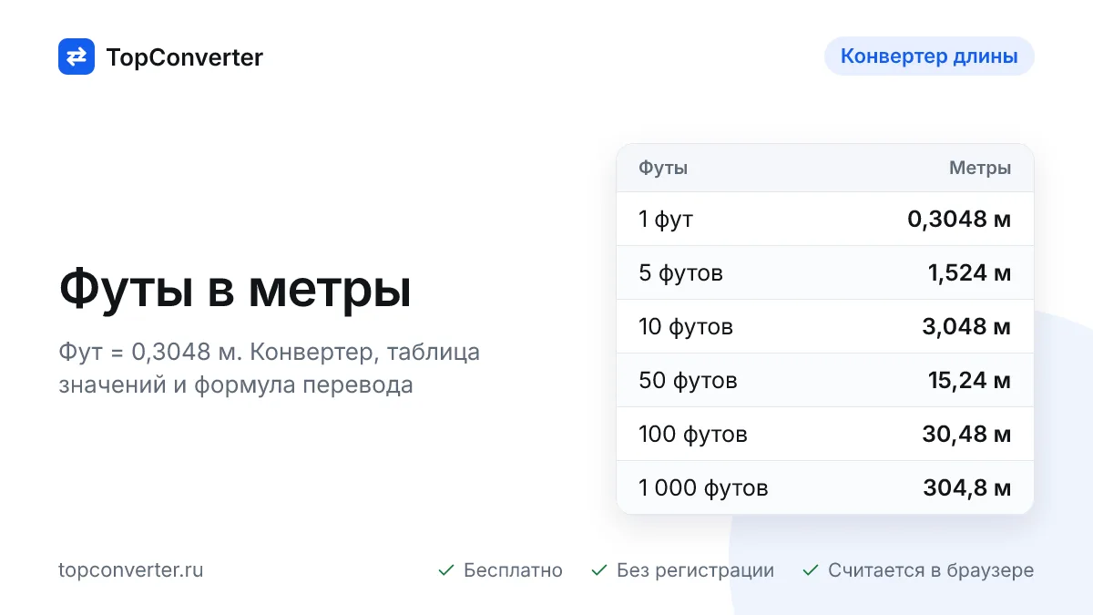Select the 10 футов table cell
Viewport: 1093px width, 615px height.
pos(686,326)
